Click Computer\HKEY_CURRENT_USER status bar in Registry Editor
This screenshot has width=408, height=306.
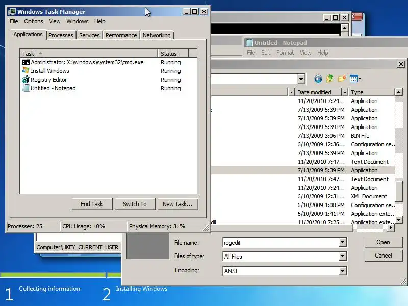point(78,247)
